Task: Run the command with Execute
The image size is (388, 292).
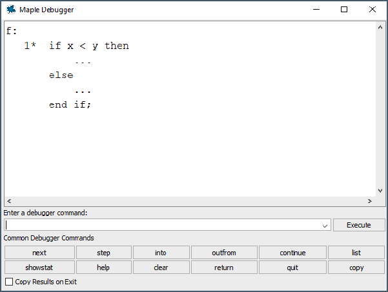Action: tap(359, 225)
